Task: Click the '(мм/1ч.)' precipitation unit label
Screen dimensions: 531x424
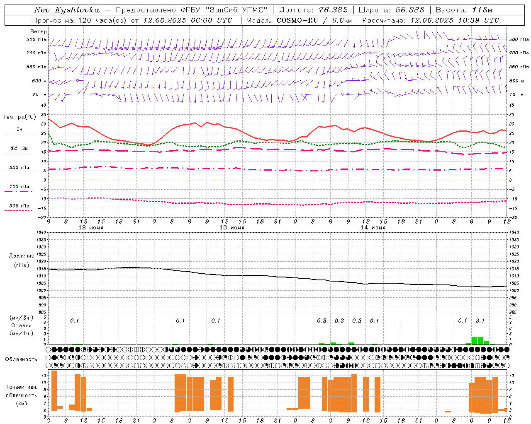Action: (x=22, y=333)
